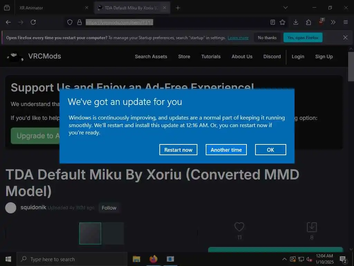Image resolution: width=354 pixels, height=266 pixels.
Task: Open the Discord nav link
Action: tap(272, 56)
